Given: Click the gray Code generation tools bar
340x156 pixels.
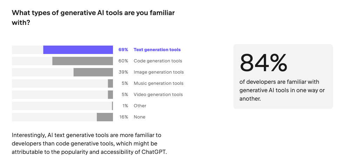Looking at the screenshot, I should click(82, 61).
